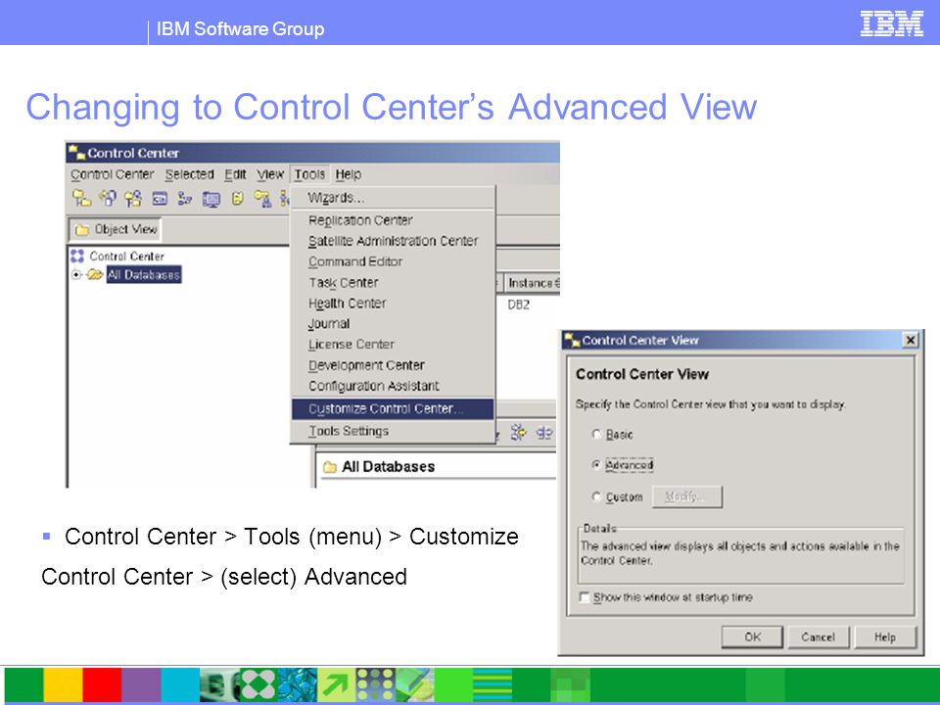
Task: Select the Basic view radio button
Action: coord(596,434)
